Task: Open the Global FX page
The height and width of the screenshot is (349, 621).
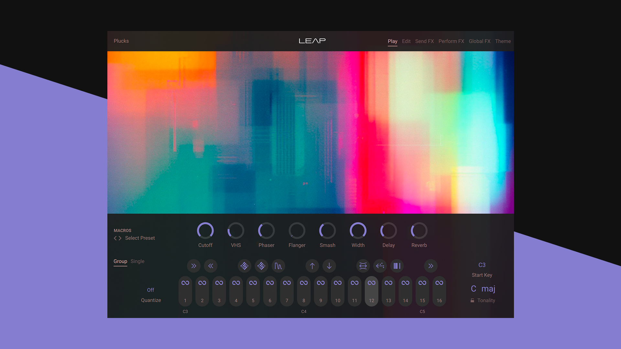Action: click(479, 41)
